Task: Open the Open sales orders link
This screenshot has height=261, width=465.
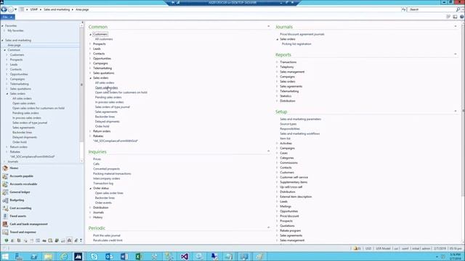Action: (x=106, y=88)
